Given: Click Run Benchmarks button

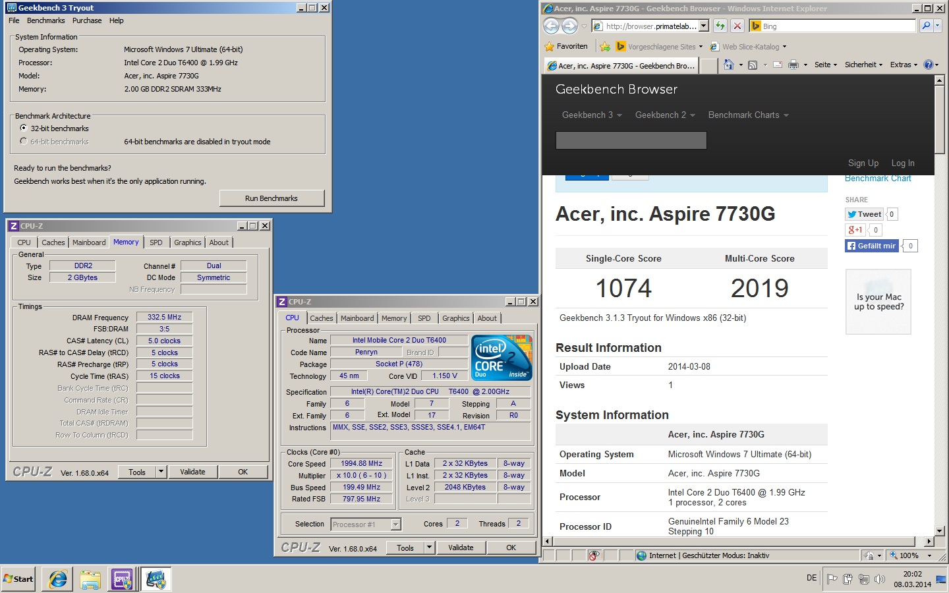Looking at the screenshot, I should click(272, 198).
